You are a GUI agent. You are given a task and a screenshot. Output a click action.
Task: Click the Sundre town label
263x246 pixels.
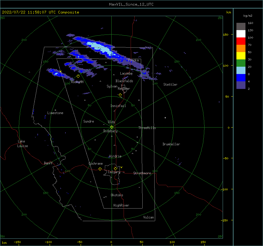(89, 121)
